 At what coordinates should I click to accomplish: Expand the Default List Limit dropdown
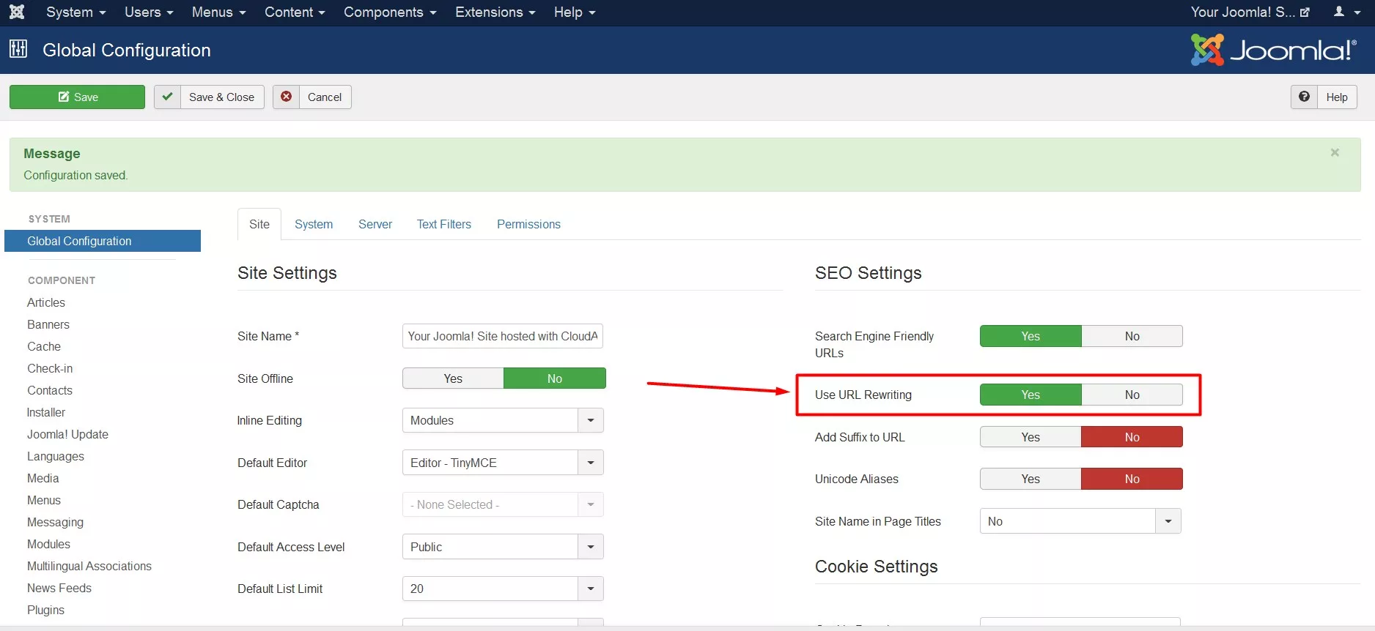coord(503,589)
